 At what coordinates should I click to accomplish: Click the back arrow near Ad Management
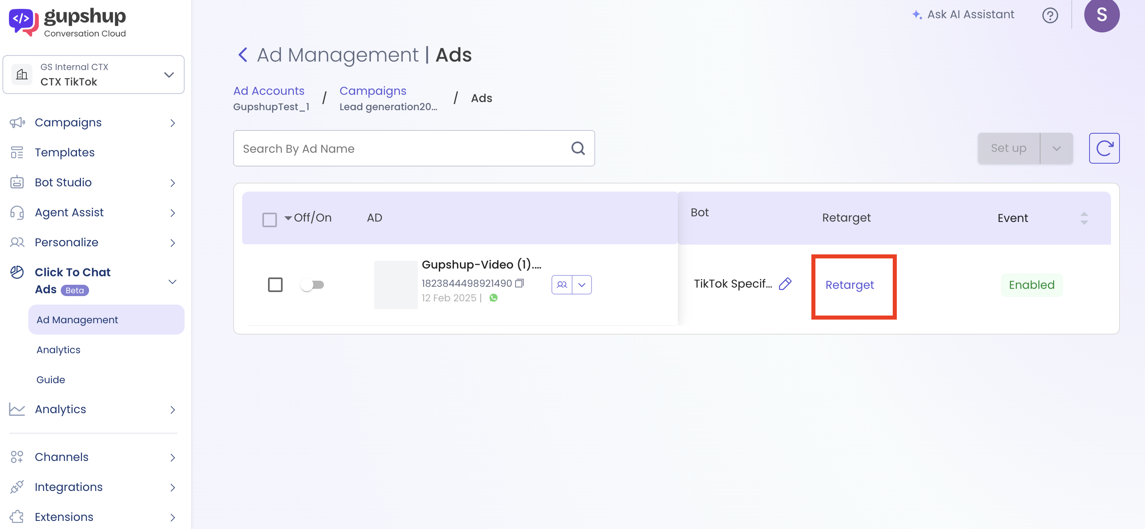pos(243,55)
